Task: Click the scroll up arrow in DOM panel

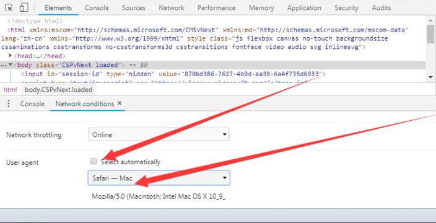Action: (430, 20)
